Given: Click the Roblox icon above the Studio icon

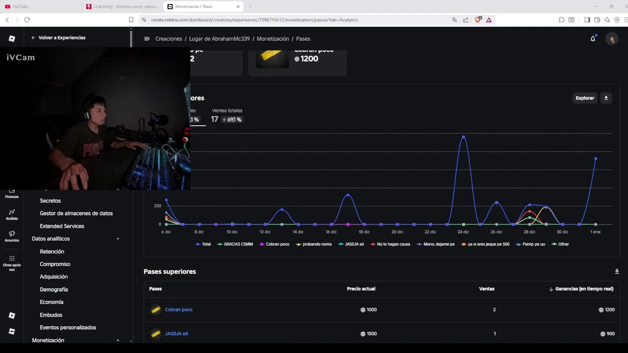Looking at the screenshot, I should pyautogui.click(x=12, y=315).
